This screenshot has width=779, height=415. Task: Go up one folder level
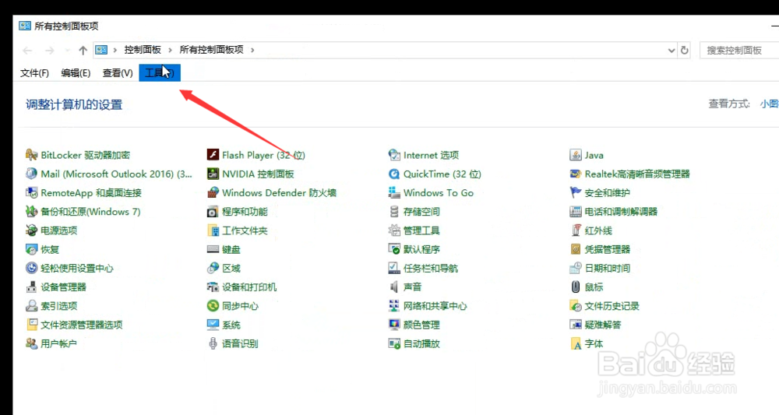83,50
